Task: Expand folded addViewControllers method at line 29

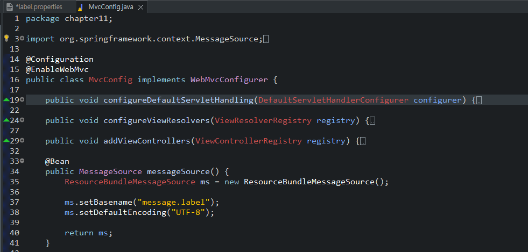Action: (x=22, y=140)
